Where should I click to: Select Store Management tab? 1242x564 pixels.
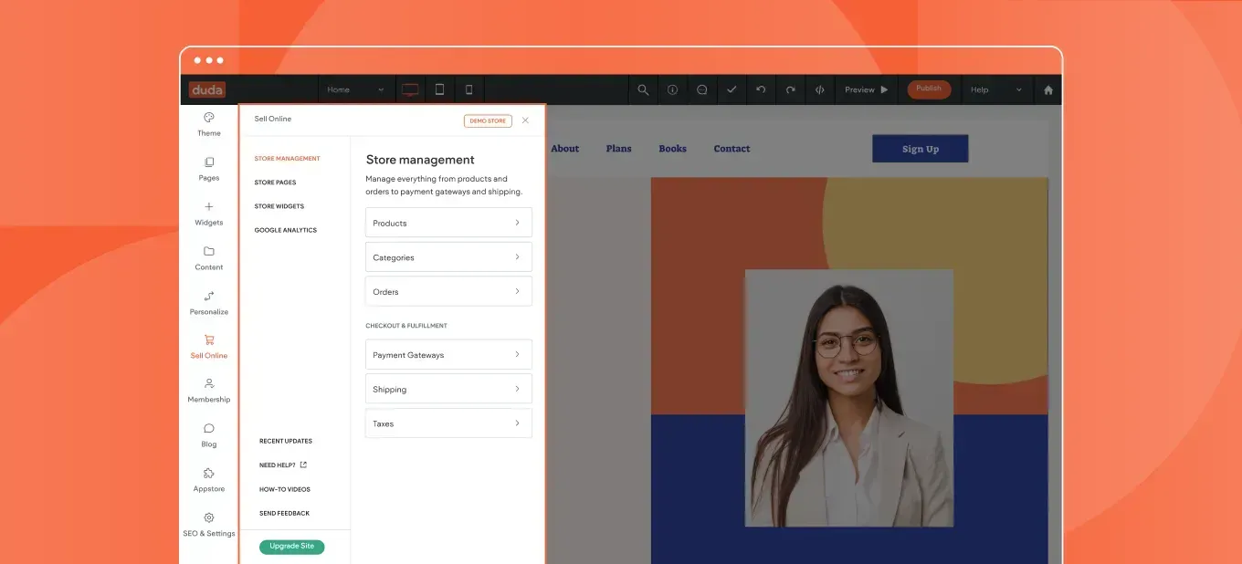(x=287, y=159)
